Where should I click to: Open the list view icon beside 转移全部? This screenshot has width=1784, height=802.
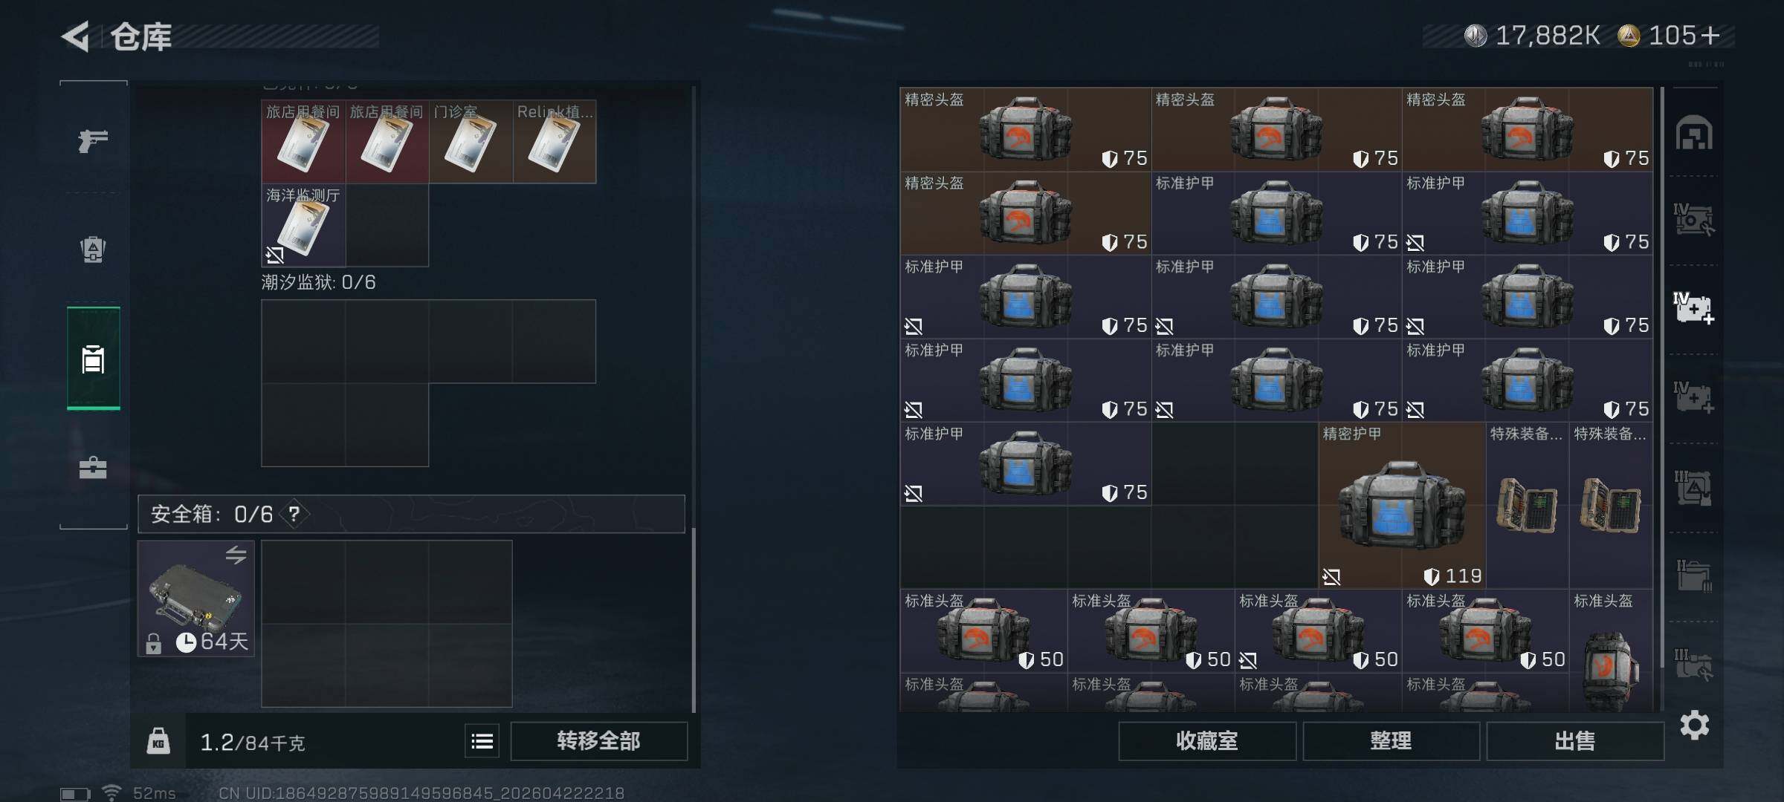pyautogui.click(x=482, y=741)
